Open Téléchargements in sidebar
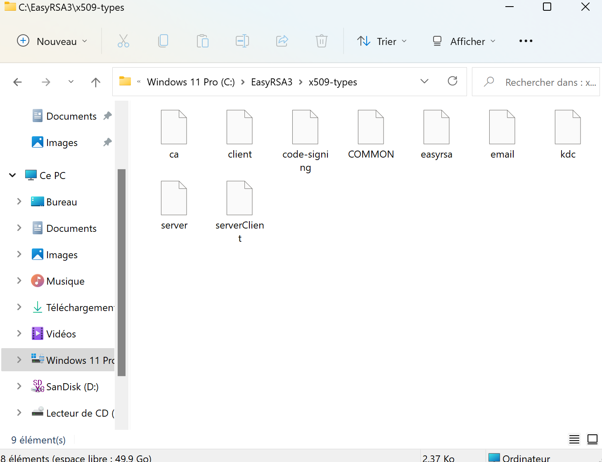This screenshot has width=602, height=462. [73, 307]
